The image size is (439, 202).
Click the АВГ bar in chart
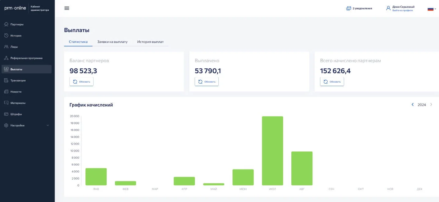coord(302,168)
